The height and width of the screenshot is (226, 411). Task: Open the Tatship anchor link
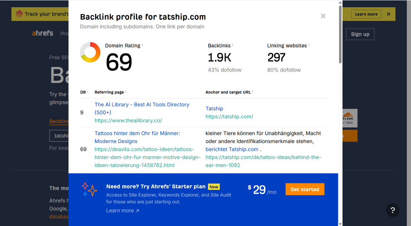[x=214, y=108]
